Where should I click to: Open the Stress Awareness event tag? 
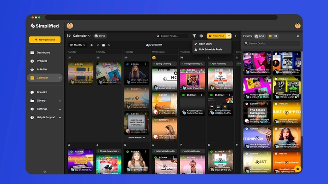[109, 151]
